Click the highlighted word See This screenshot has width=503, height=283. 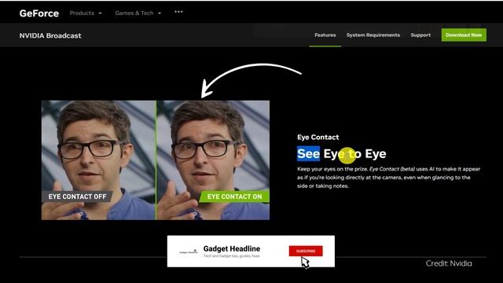[308, 154]
